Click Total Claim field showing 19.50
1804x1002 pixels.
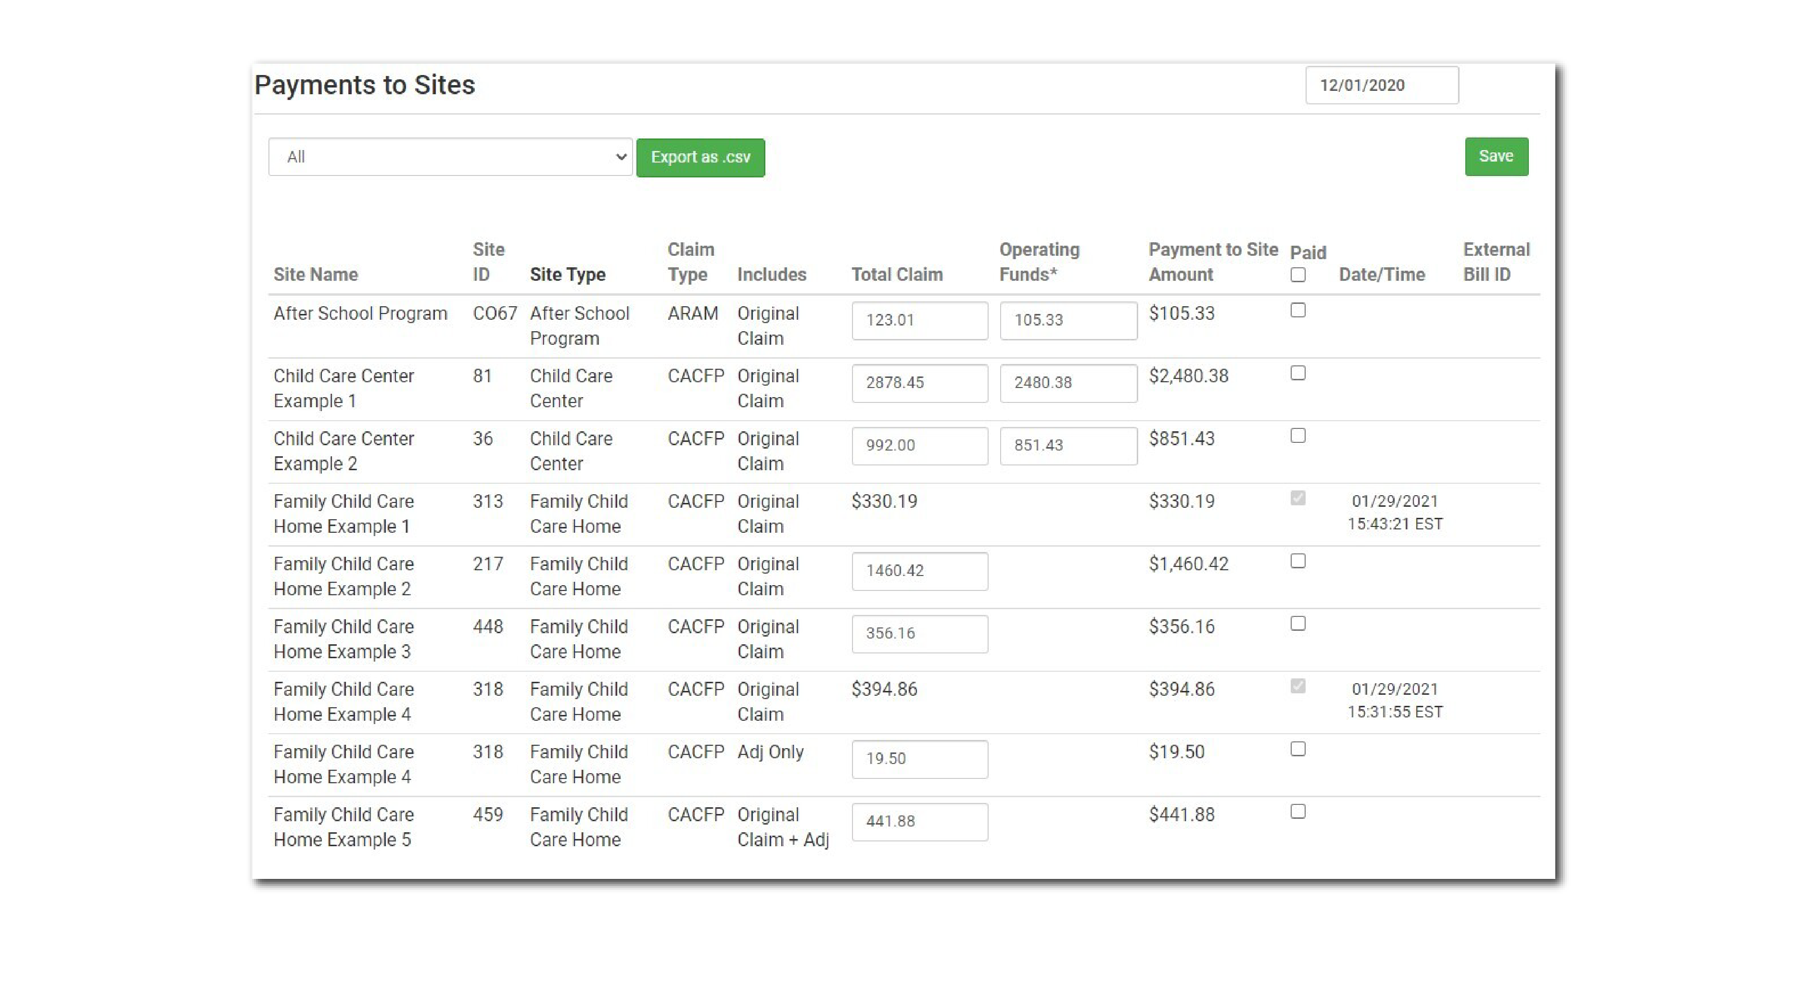pyautogui.click(x=919, y=759)
